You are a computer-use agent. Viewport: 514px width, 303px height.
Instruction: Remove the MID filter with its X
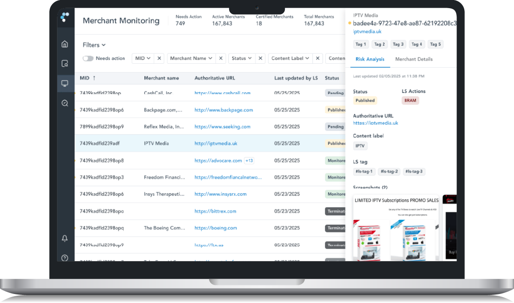pos(159,58)
